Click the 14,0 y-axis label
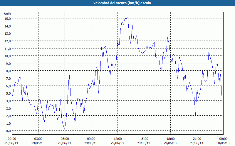235x146 pixels. coord(8,26)
